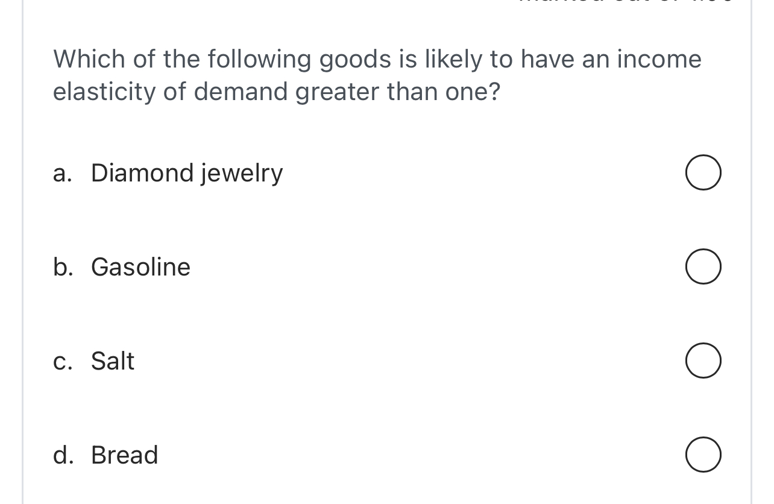The height and width of the screenshot is (504, 774).
Task: Click the Gasoline answer text
Action: pyautogui.click(x=140, y=267)
